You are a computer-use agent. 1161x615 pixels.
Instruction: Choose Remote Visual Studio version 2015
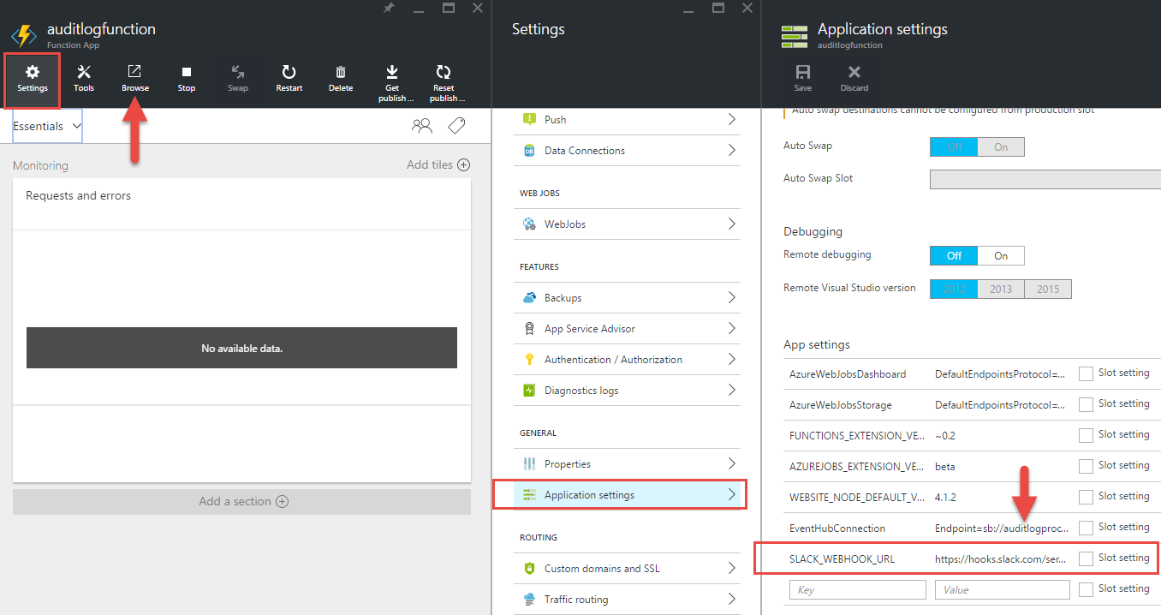point(1048,290)
